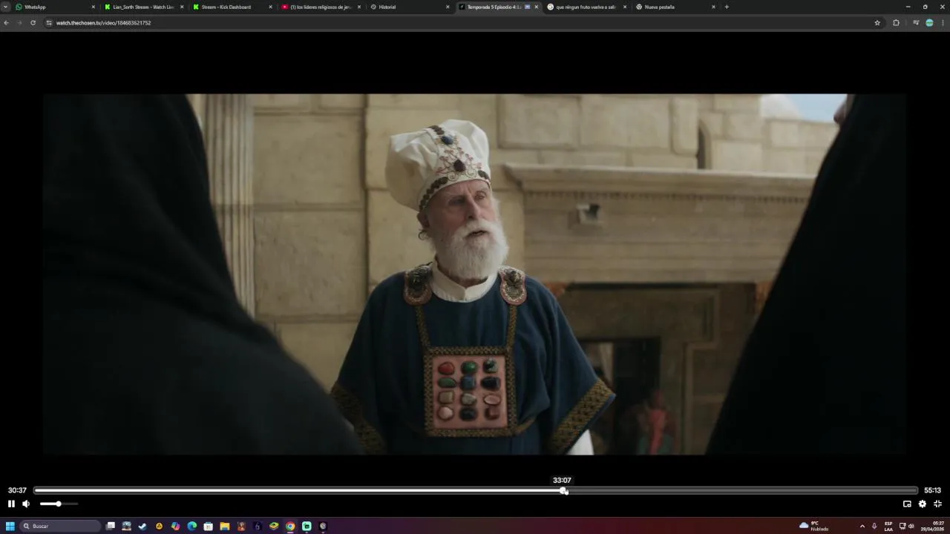Open File Explorer from the taskbar
This screenshot has height=534, width=950.
225,526
